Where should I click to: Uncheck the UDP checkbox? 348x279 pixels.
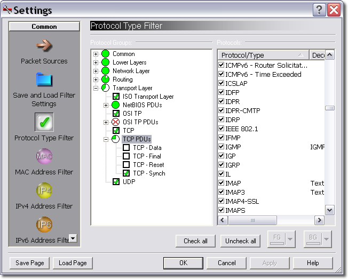click(x=116, y=181)
